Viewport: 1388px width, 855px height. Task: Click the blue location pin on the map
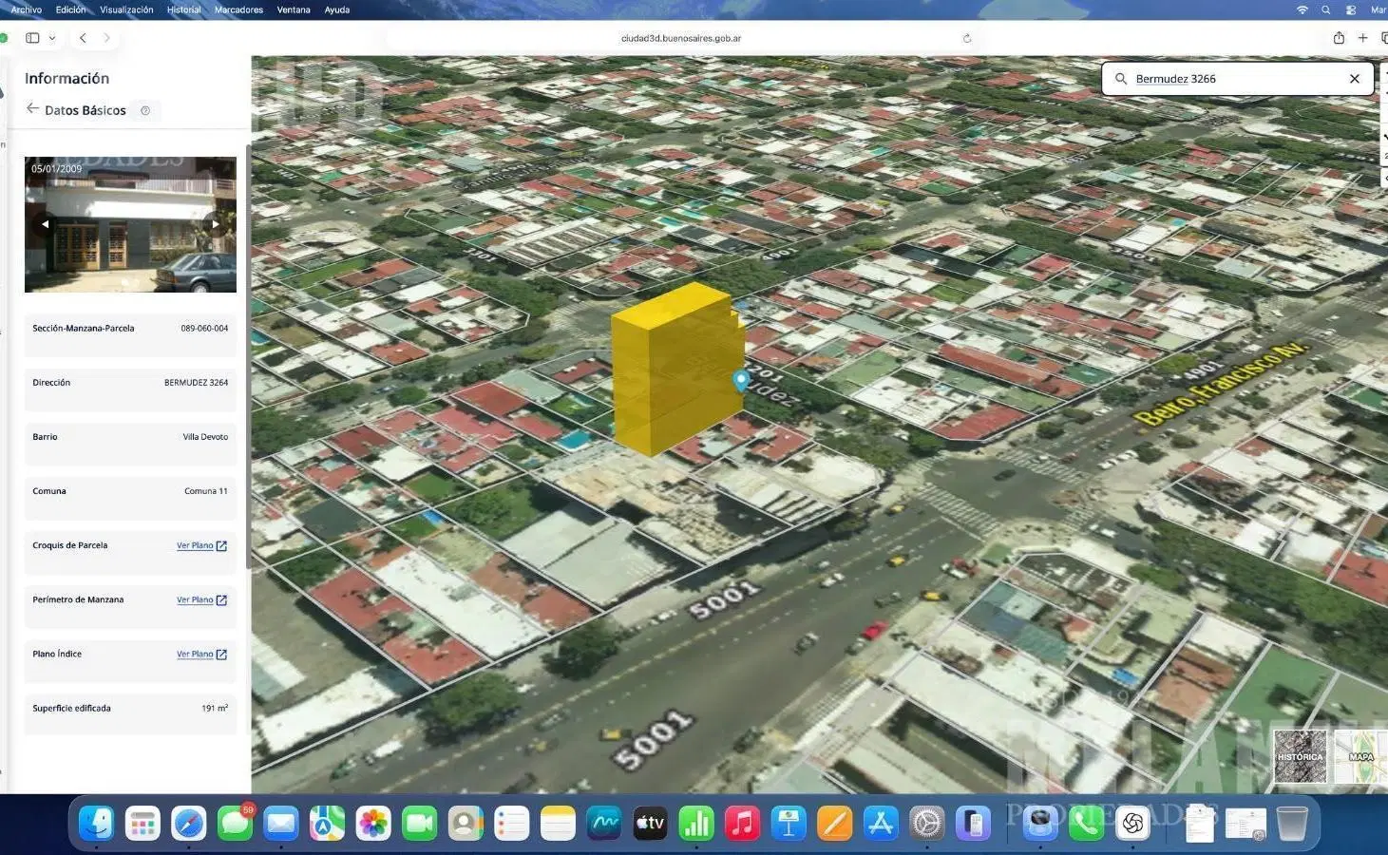click(x=741, y=381)
